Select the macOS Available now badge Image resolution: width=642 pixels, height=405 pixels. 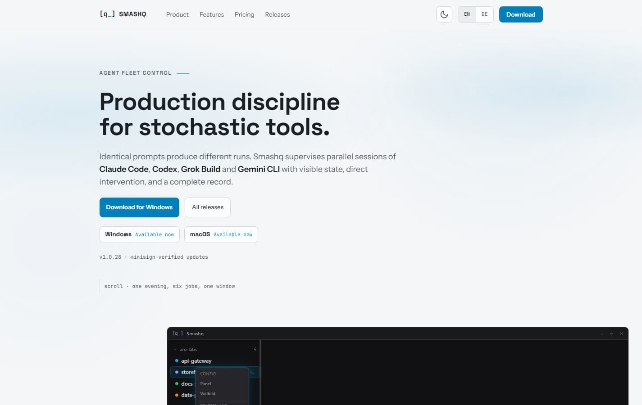[x=221, y=234]
